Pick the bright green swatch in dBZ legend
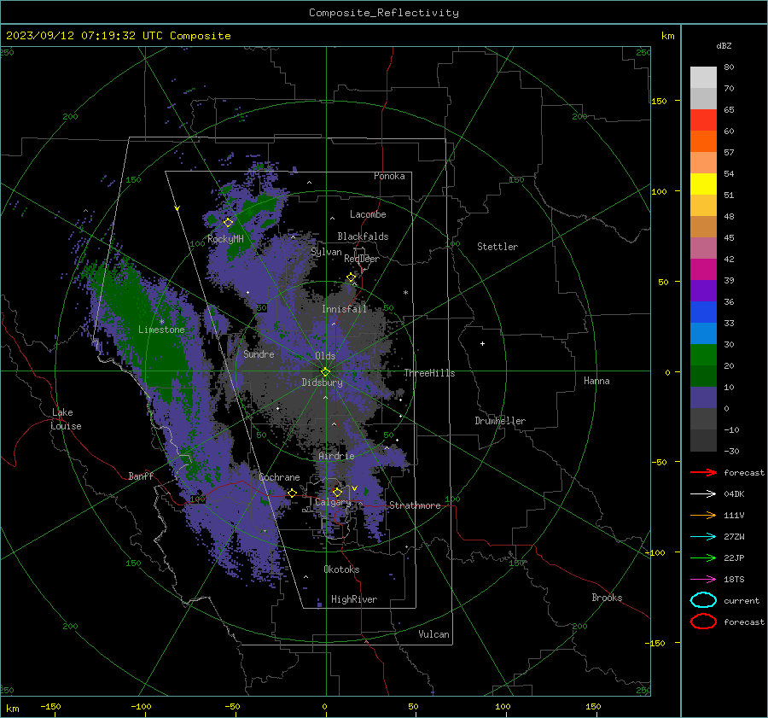Screen dimensions: 768x718 [703, 354]
